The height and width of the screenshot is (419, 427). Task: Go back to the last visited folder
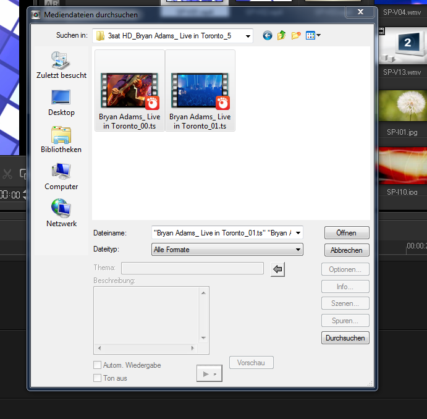click(x=268, y=36)
